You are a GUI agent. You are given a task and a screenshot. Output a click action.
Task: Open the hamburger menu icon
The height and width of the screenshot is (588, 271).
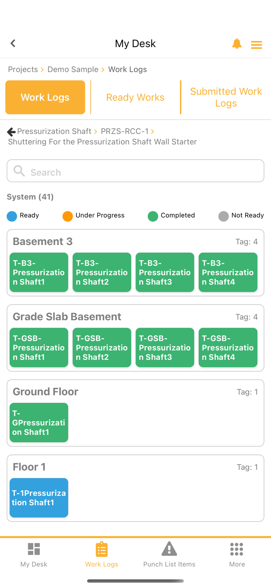257,45
